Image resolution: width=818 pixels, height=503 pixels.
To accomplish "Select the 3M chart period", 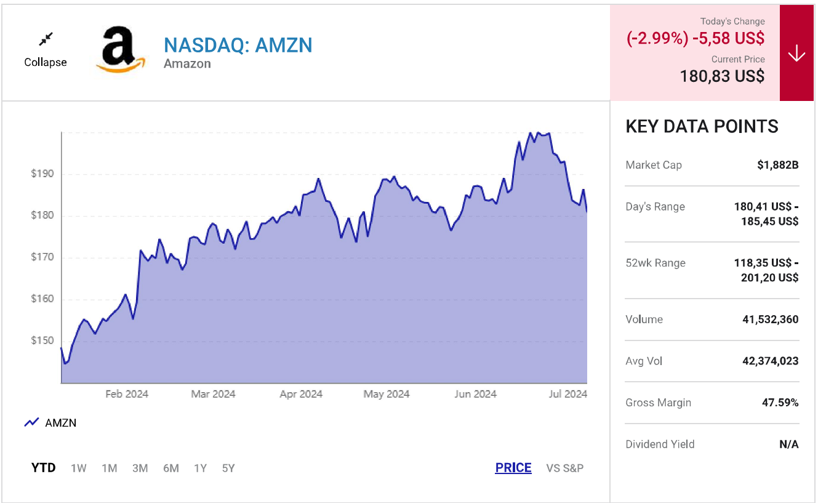I will click(x=140, y=469).
